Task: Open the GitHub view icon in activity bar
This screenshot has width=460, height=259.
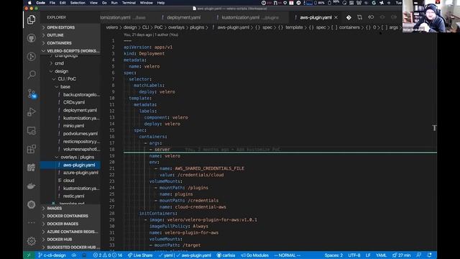Action: point(32,38)
